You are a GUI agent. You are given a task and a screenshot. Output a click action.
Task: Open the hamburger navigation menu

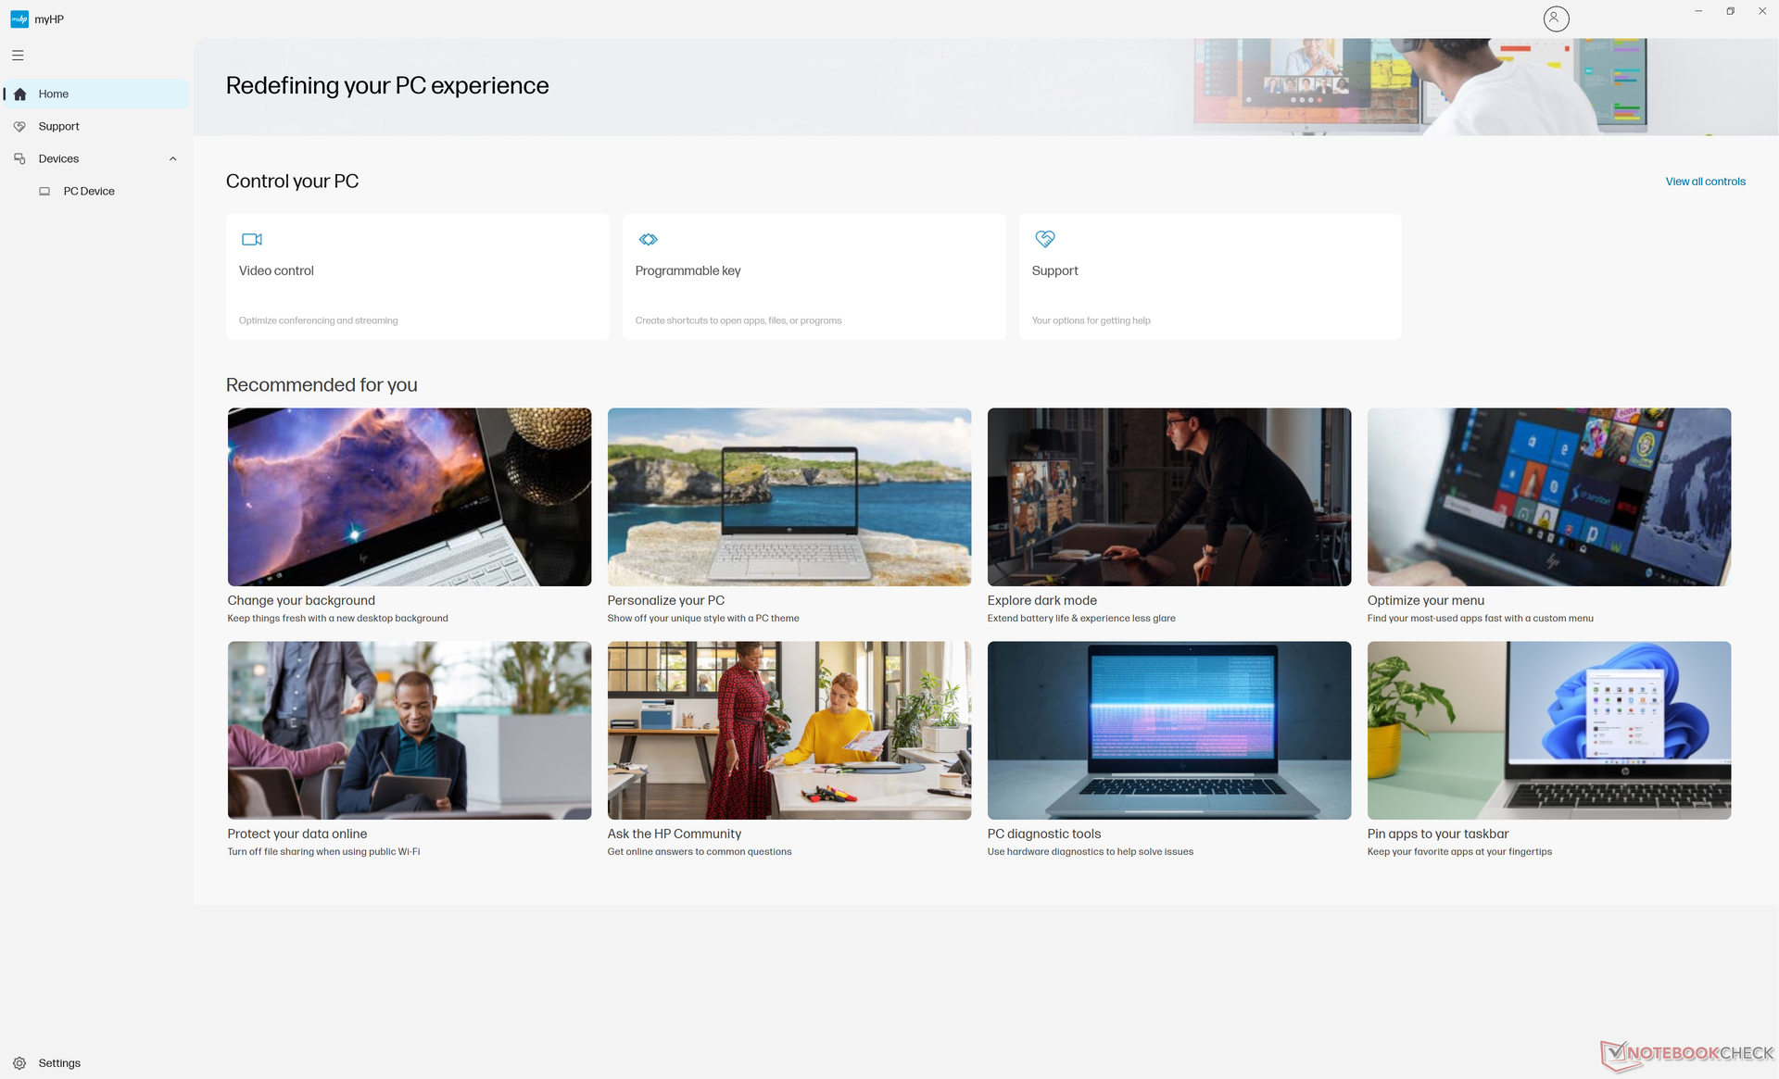[18, 56]
